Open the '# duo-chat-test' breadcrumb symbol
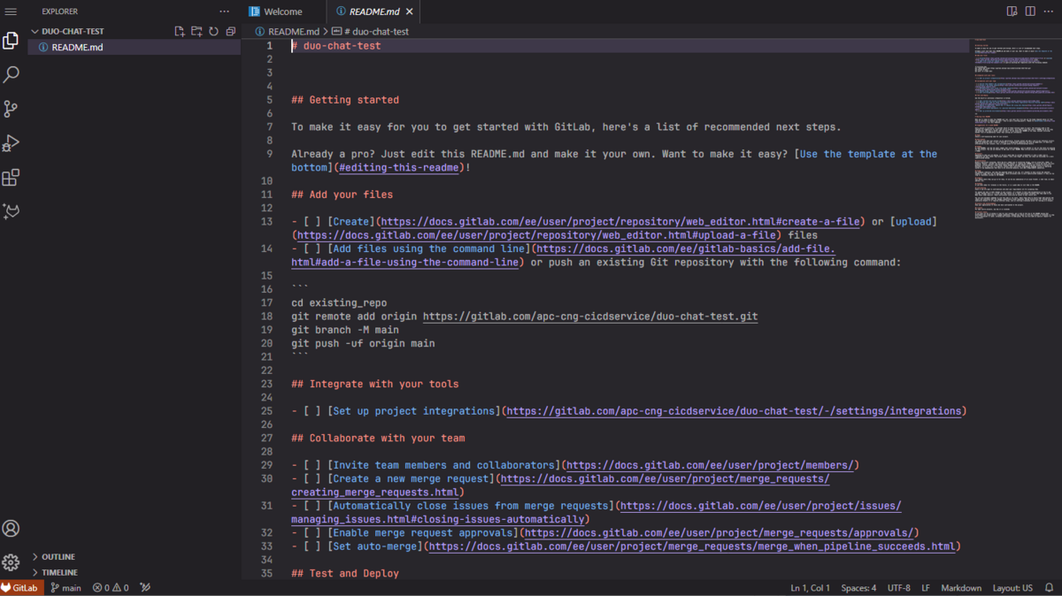Image resolution: width=1062 pixels, height=596 pixels. 370,32
